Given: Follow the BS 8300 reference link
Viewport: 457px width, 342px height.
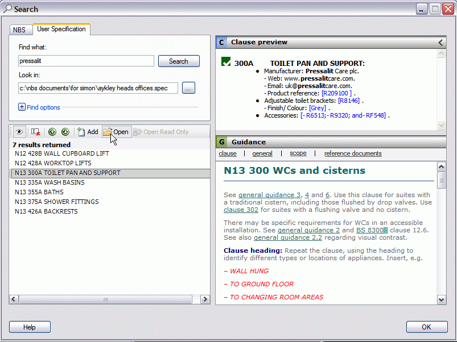Looking at the screenshot, I should [370, 230].
